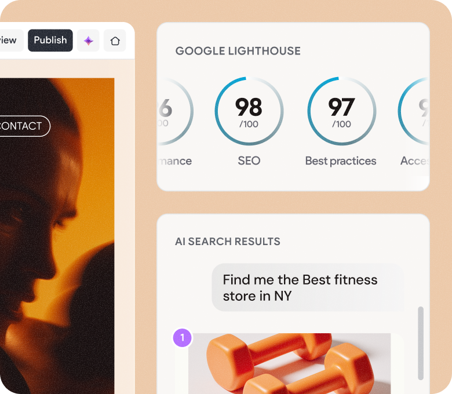Viewport: 452px width, 394px height.
Task: Click the Best practices score 97
Action: pyautogui.click(x=341, y=111)
